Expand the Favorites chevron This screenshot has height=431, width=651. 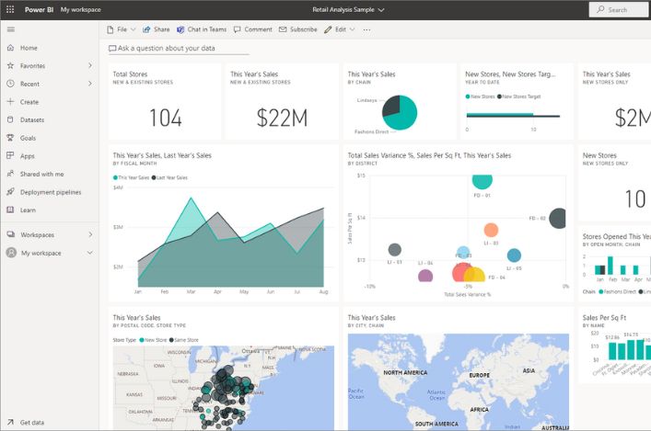tap(90, 65)
